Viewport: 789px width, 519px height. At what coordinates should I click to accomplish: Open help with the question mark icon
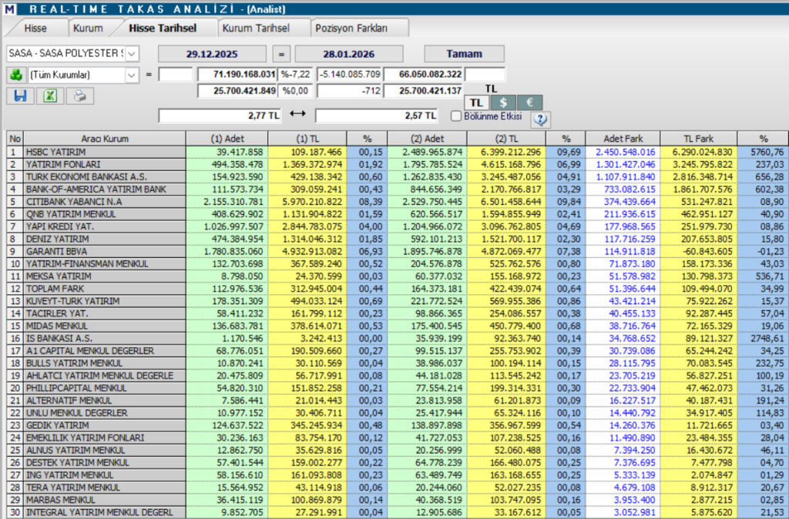tap(540, 119)
